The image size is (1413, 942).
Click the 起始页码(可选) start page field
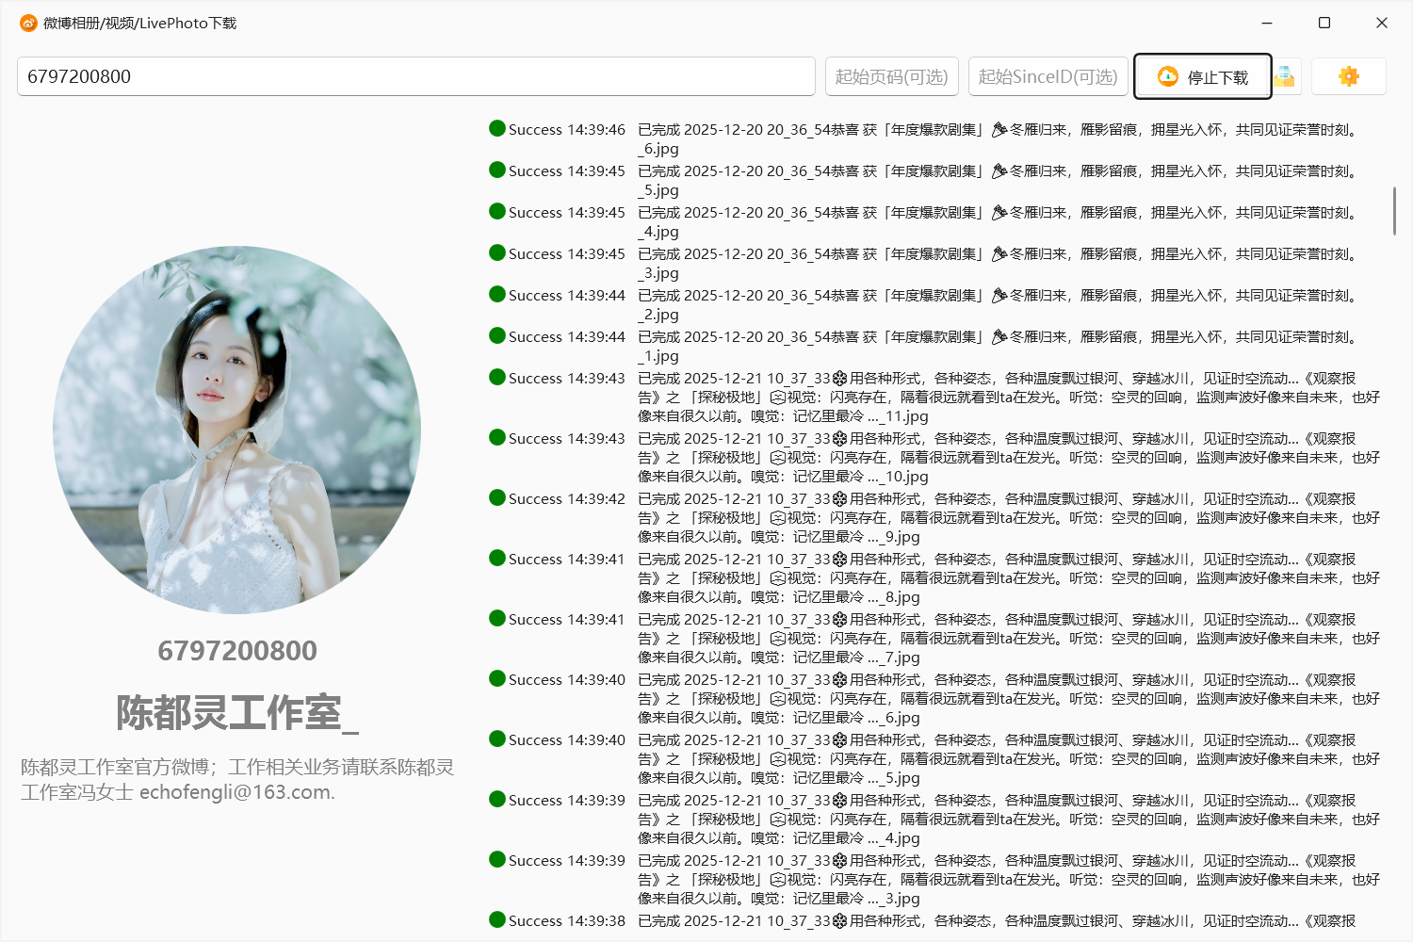[x=892, y=76]
